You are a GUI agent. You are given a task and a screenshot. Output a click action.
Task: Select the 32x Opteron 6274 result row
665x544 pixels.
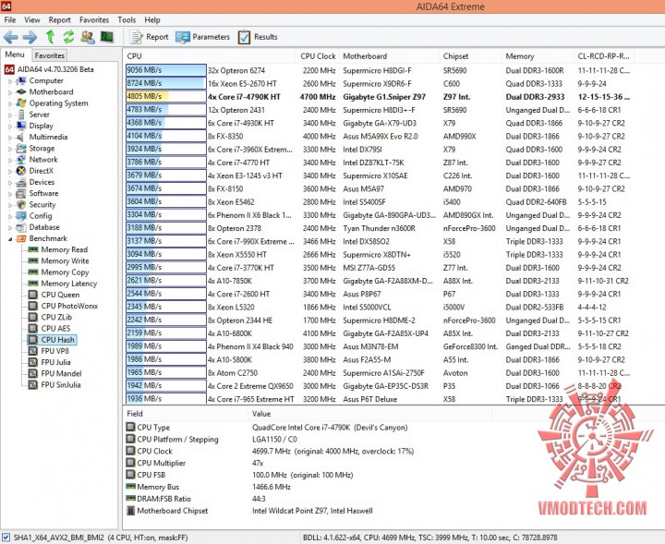[378, 70]
